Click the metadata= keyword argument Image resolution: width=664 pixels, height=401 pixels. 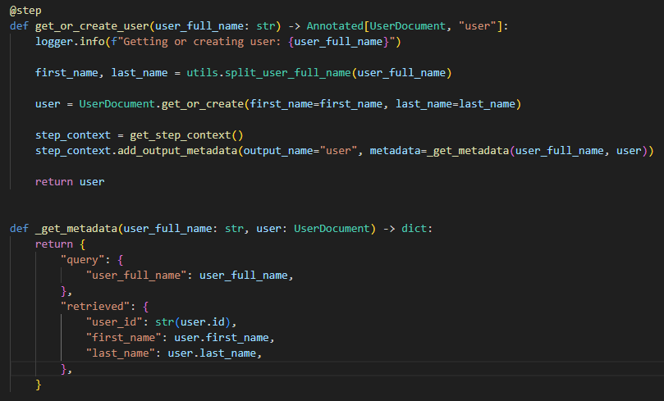click(x=398, y=151)
